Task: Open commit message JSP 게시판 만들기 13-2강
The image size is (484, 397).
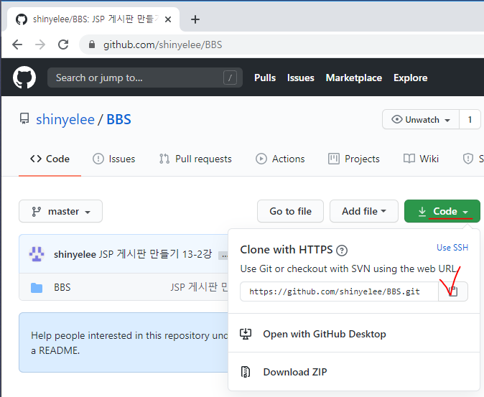Action: tap(156, 254)
